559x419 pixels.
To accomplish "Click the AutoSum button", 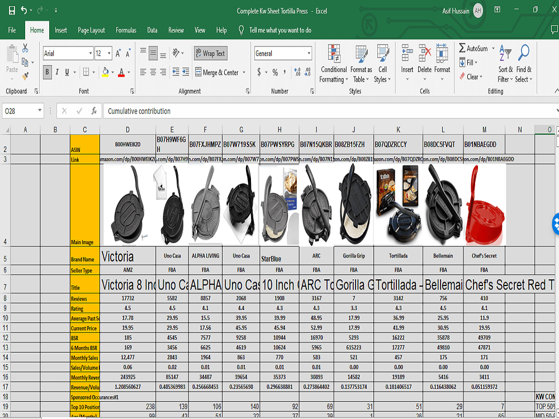I will pos(473,48).
